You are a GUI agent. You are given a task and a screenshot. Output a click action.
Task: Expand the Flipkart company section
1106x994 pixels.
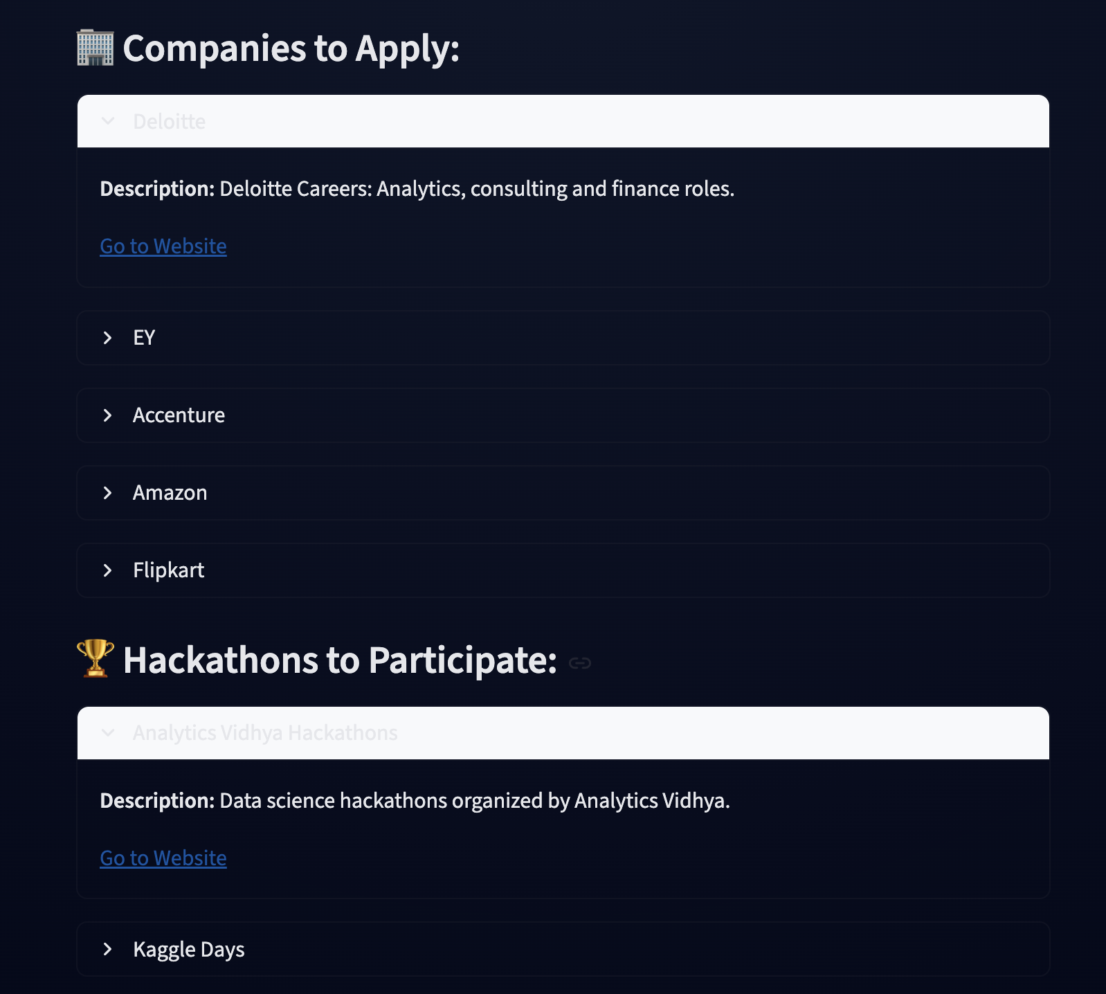[563, 570]
